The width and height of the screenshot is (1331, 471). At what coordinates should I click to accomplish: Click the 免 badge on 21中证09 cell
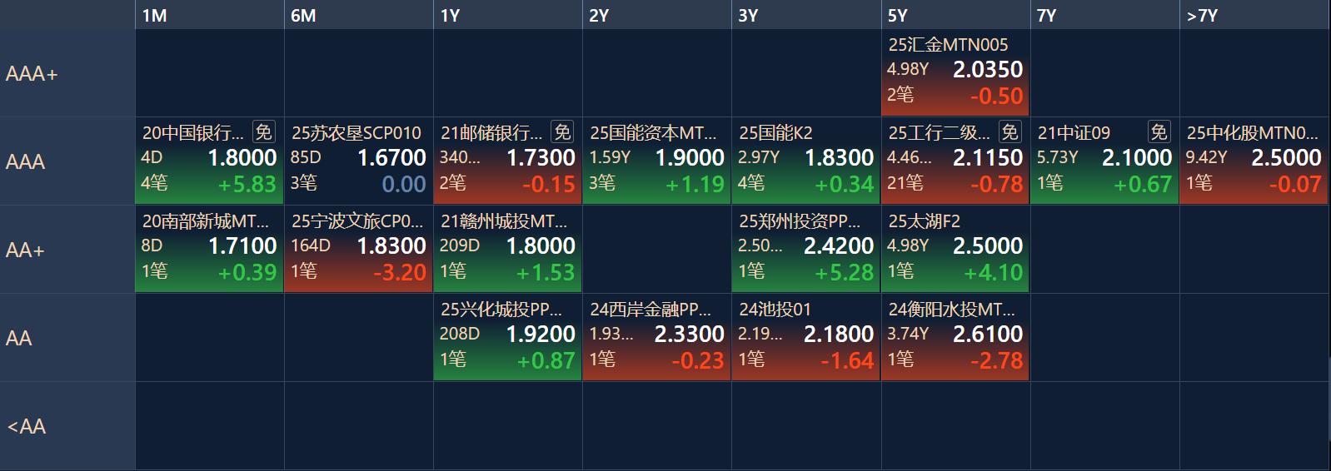(1159, 132)
